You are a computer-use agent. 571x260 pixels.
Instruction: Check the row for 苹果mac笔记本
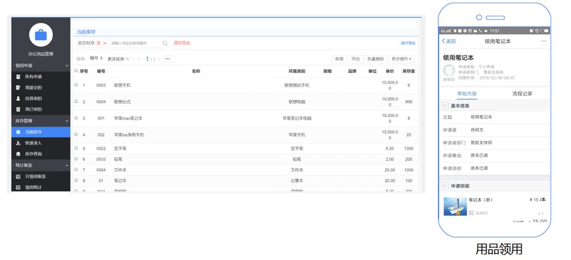point(76,118)
